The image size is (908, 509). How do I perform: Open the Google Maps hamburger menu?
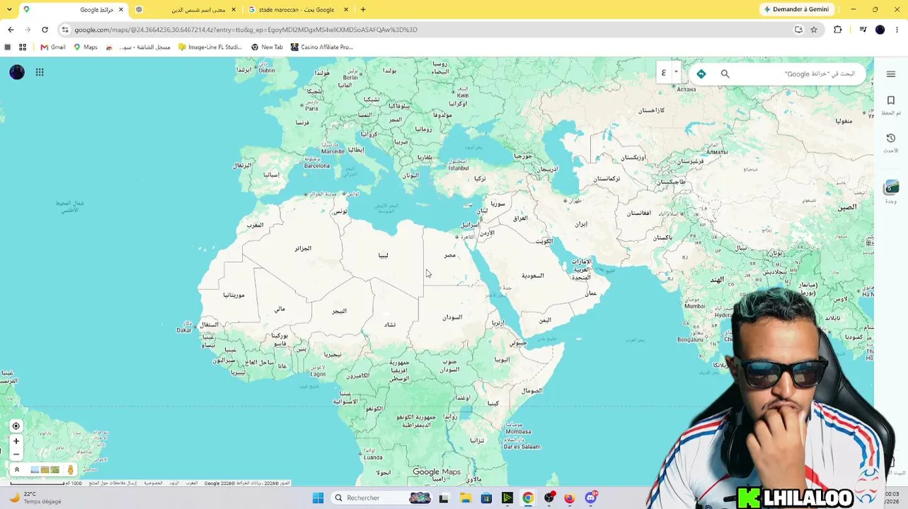(x=891, y=74)
